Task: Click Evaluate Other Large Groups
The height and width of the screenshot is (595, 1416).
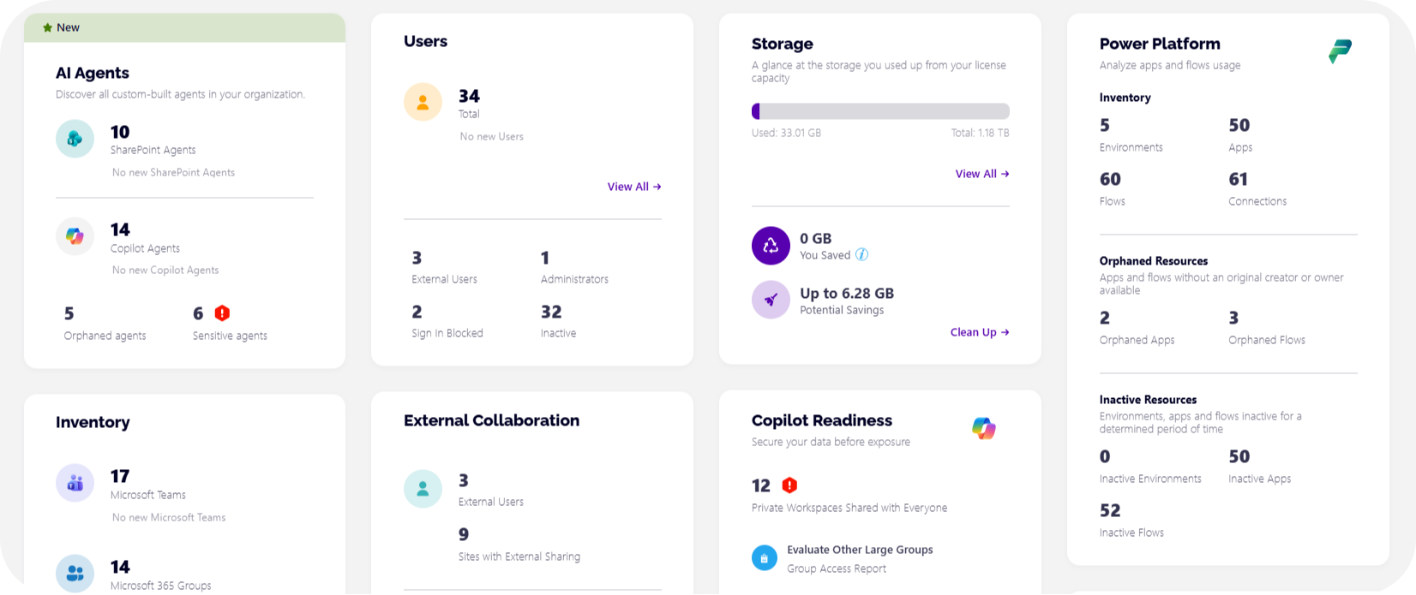Action: click(860, 550)
